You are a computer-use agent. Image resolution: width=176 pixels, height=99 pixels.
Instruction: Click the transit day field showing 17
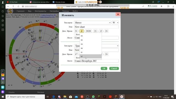[76, 54]
